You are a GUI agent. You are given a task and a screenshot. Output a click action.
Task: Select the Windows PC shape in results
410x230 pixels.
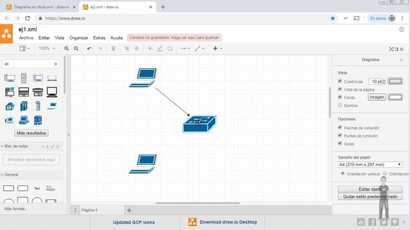coord(10,92)
